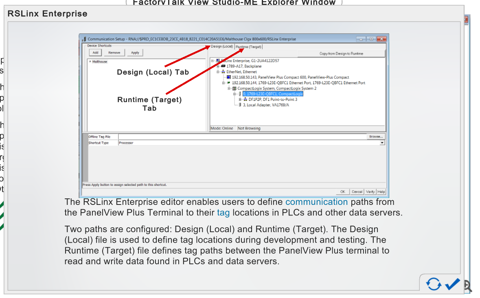Screen dimensions: 480x298
Task: Click the blue refresh arrows icon
Action: [x=434, y=284]
